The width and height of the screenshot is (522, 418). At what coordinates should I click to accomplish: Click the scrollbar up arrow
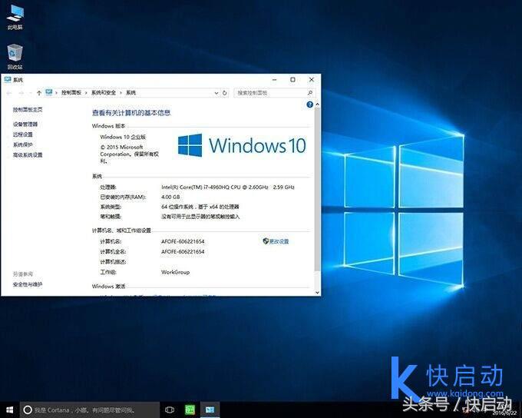(x=317, y=104)
